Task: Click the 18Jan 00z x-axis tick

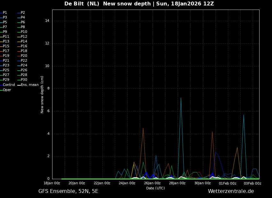Action: [52, 183]
